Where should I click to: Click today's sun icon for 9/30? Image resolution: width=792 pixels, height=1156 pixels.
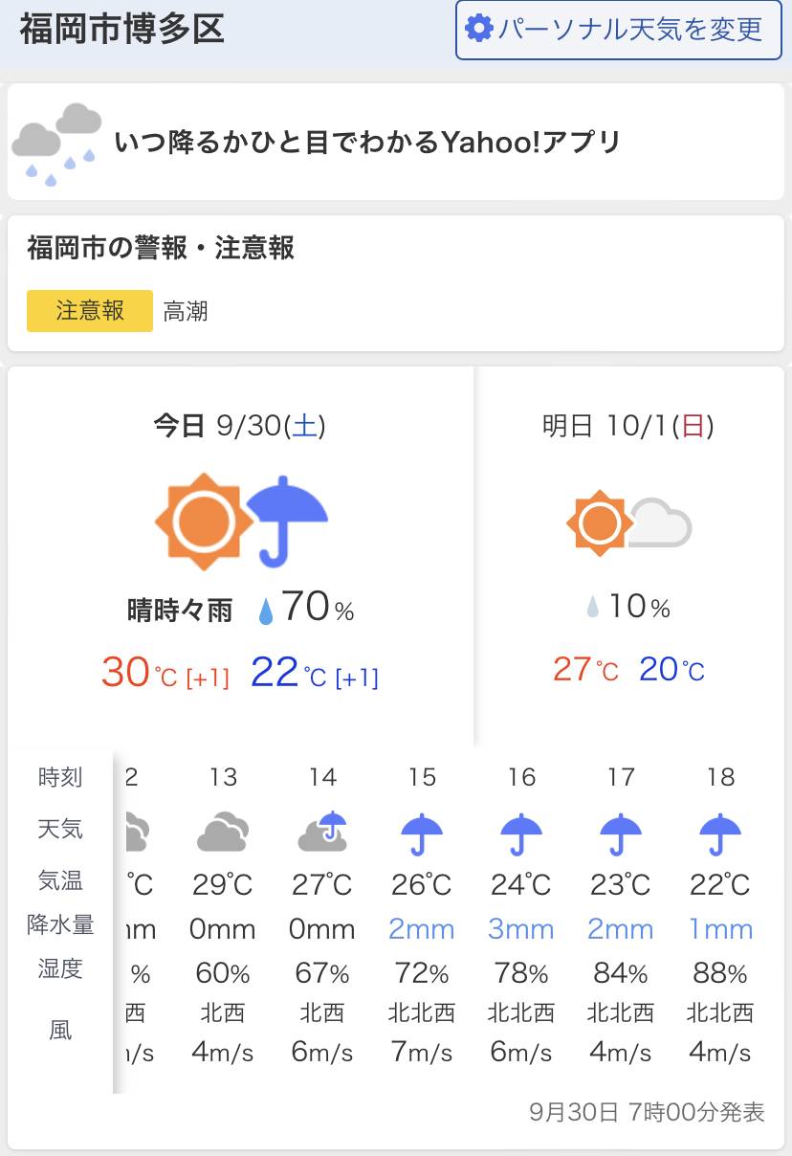tap(202, 522)
